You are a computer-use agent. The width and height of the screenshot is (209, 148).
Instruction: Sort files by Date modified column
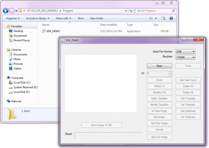coord(108,25)
